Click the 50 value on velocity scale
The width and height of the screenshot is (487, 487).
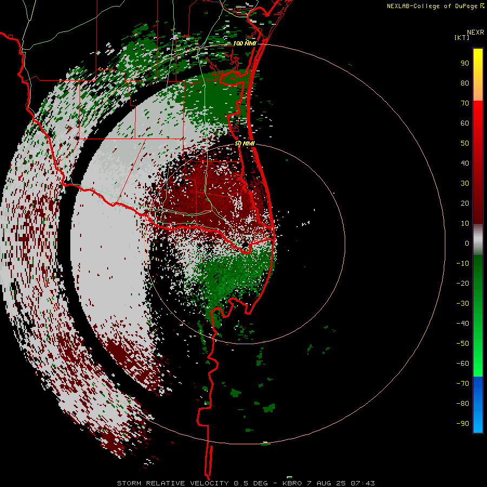tap(465, 143)
